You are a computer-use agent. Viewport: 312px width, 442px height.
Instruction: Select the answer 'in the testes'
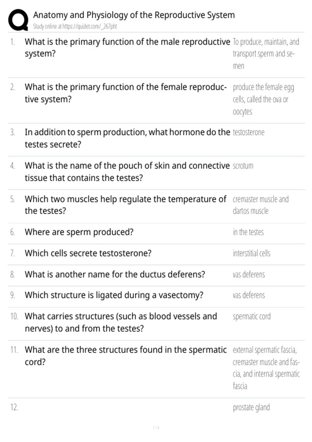(248, 232)
